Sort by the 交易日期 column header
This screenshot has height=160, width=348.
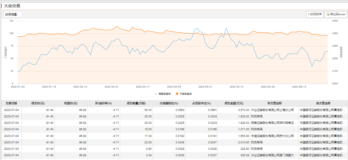[x=11, y=103]
